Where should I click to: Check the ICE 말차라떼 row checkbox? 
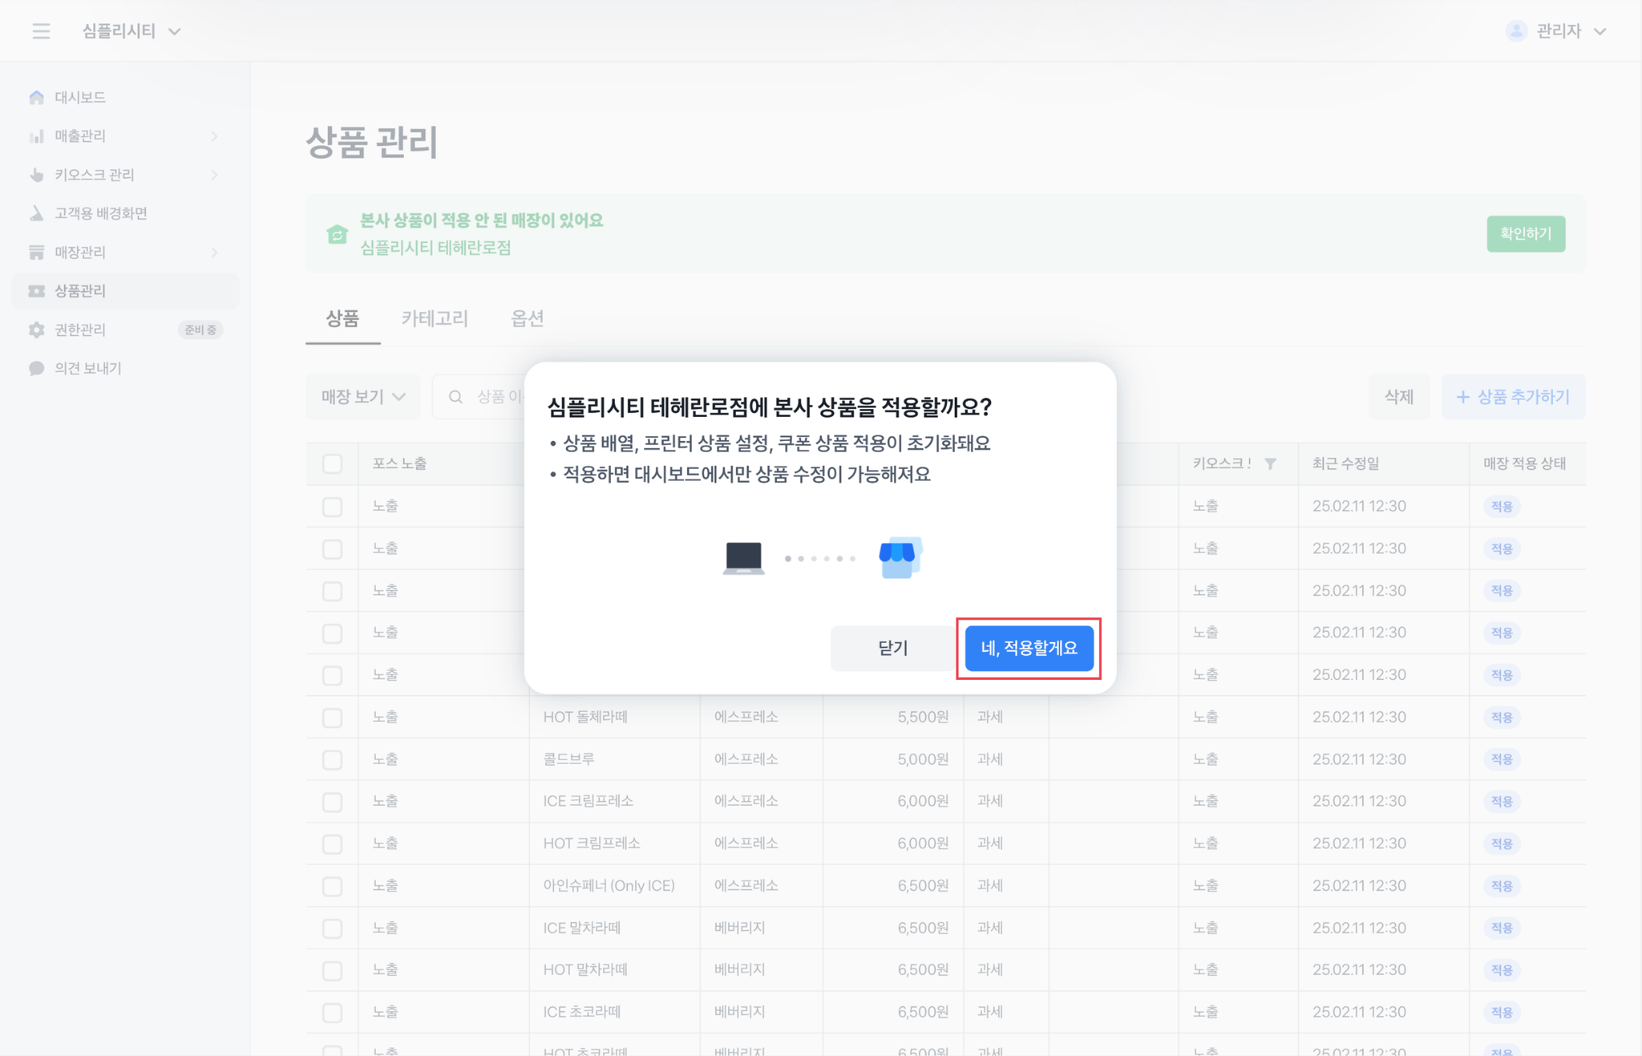coord(332,929)
